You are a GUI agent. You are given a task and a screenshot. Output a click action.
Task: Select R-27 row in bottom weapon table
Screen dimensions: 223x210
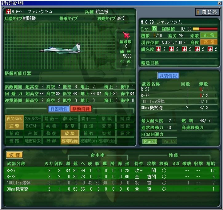click(111, 170)
